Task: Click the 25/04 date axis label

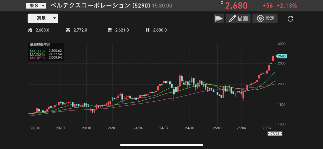Action: (x=241, y=128)
